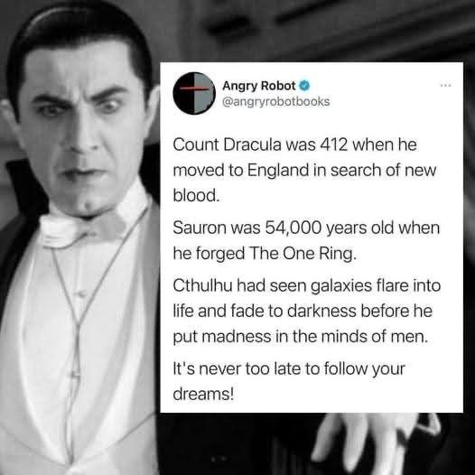Viewport: 475px width, 475px height.
Task: Open the three-dot more options menu
Action: pyautogui.click(x=446, y=86)
